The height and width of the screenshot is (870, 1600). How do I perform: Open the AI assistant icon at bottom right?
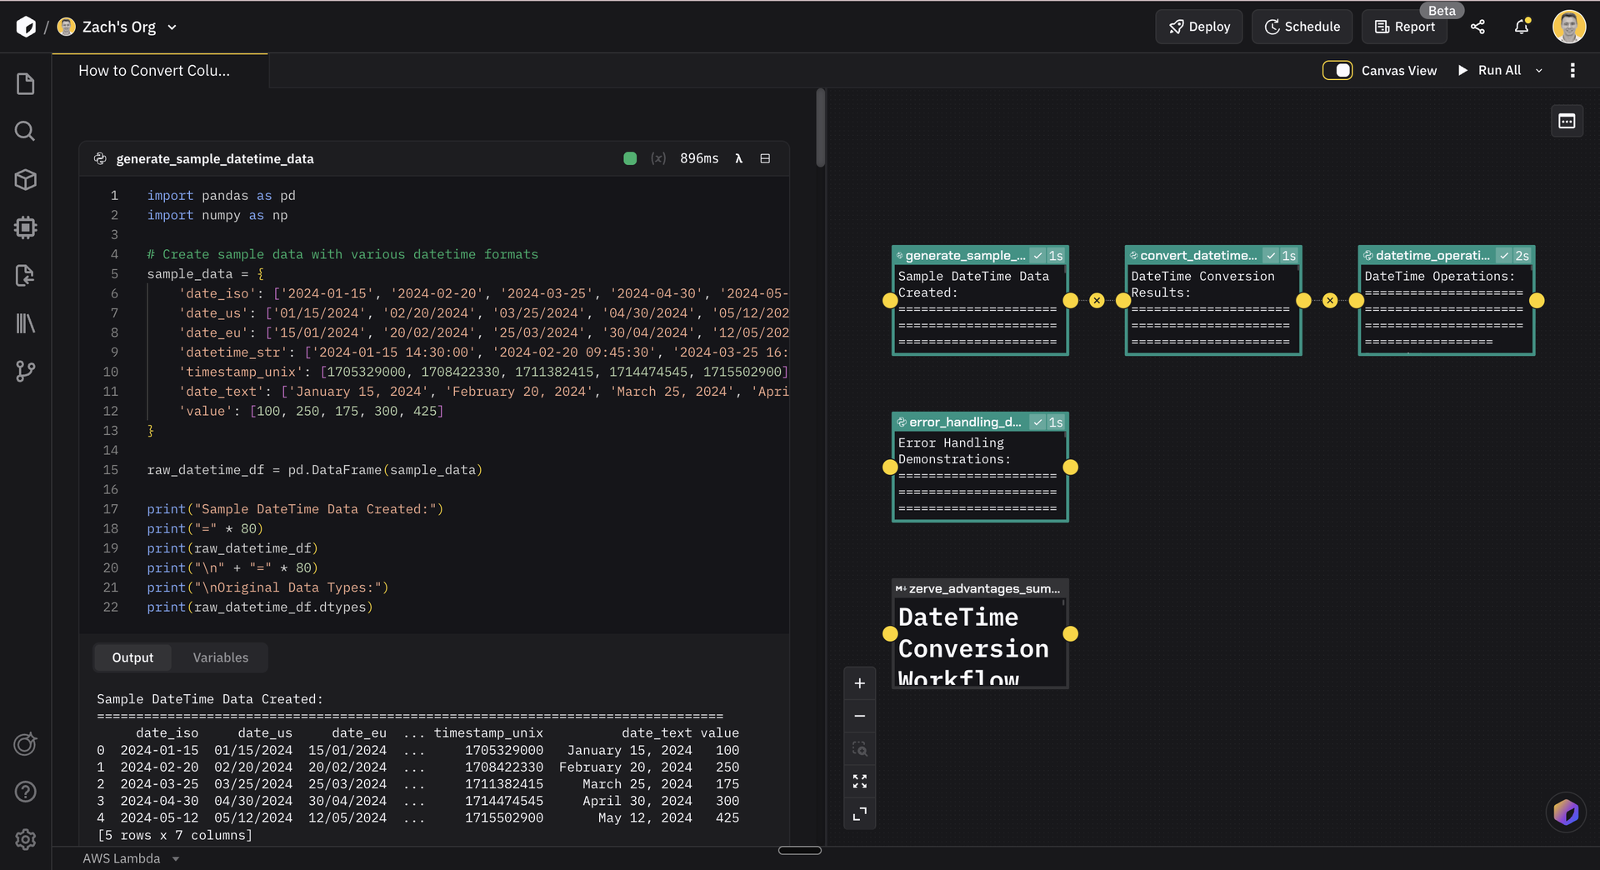coord(1566,812)
